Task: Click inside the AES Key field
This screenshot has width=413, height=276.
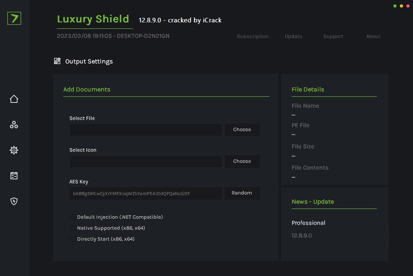Action: coord(145,193)
